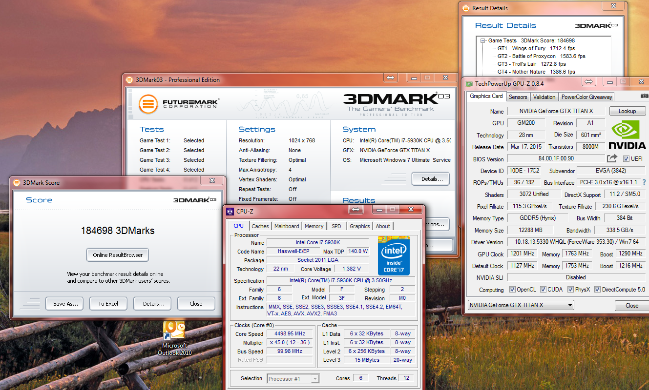
Task: Switch to the Mainboard tab in CPU-Z
Action: point(287,226)
